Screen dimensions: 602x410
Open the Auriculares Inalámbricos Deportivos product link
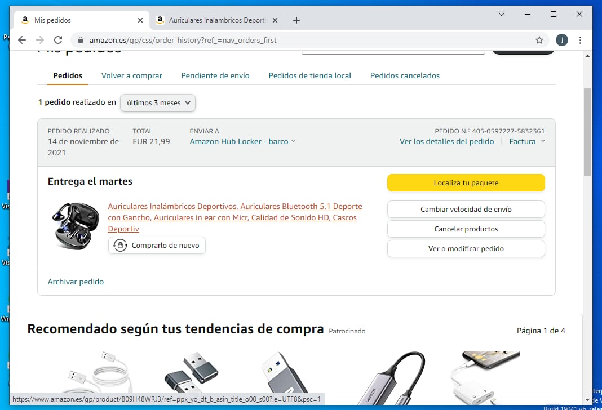pyautogui.click(x=235, y=217)
